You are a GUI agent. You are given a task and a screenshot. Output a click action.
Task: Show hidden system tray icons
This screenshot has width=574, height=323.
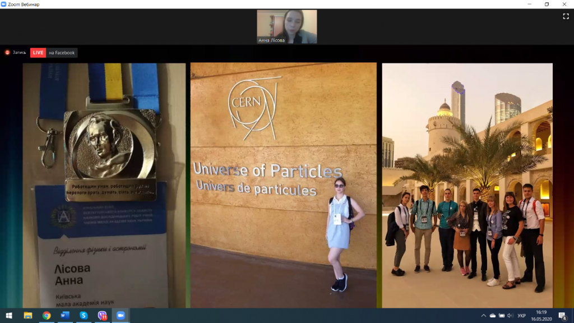[484, 316]
